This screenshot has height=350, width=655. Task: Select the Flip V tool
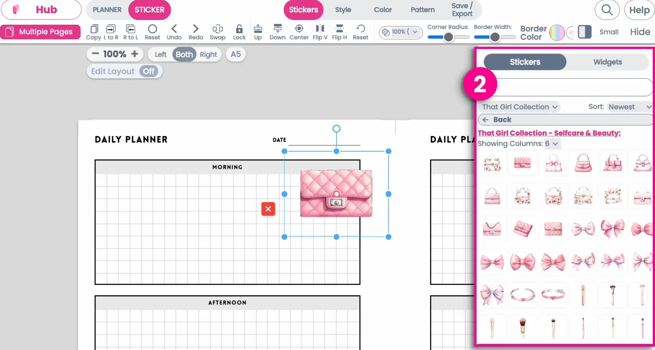(x=320, y=32)
